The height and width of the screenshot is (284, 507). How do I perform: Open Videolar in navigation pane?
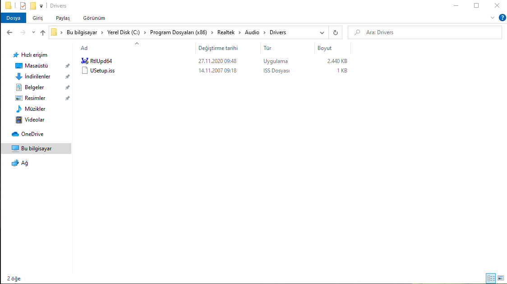pyautogui.click(x=34, y=120)
